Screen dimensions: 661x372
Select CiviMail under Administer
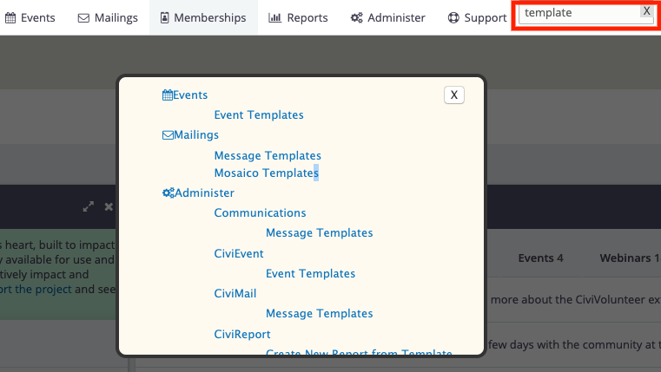tap(235, 293)
